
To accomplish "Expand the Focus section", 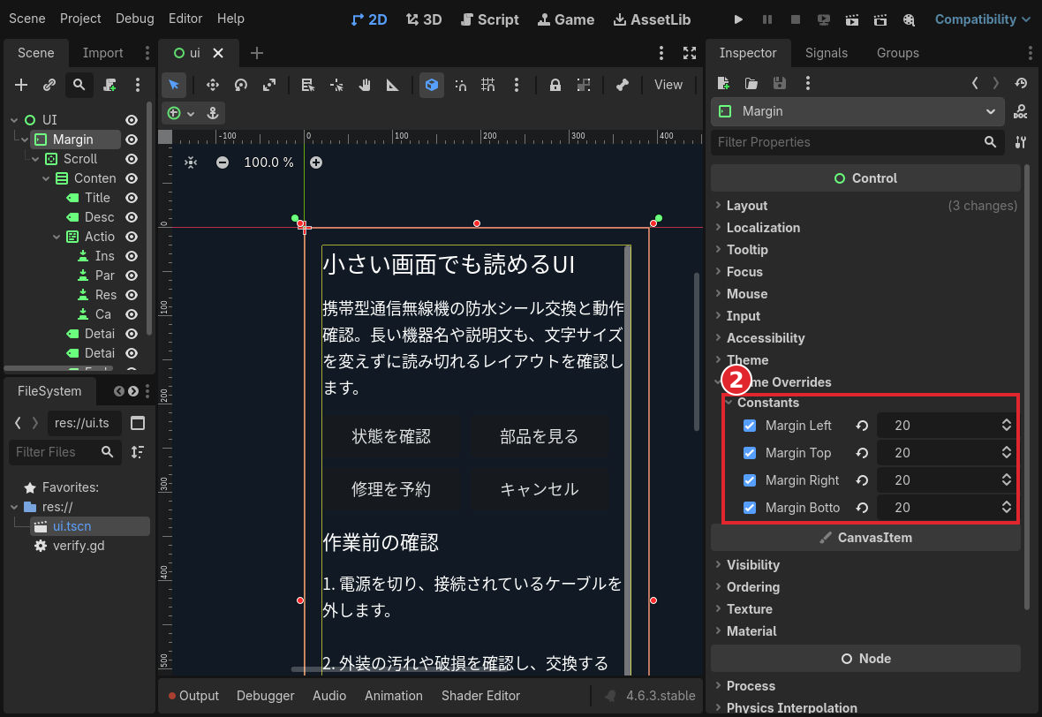I will point(866,272).
